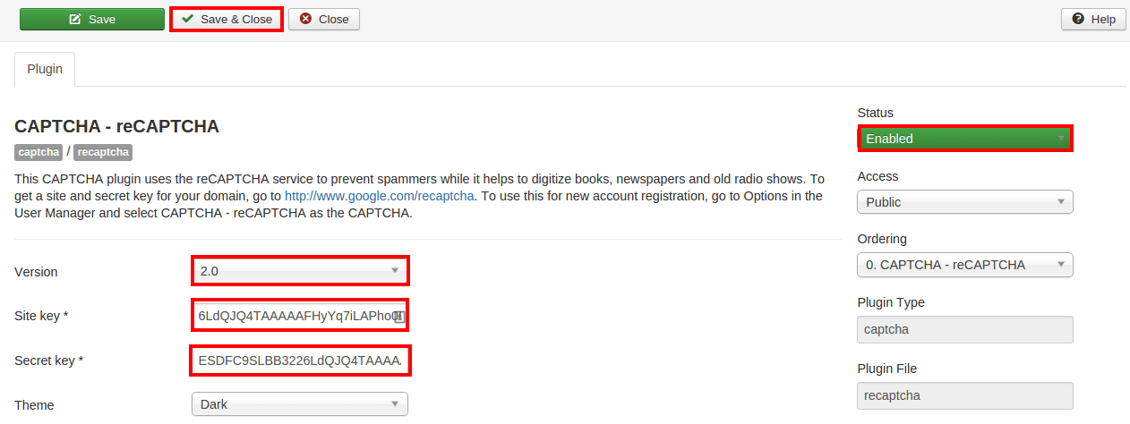
Task: Open the Theme dropdown set to Dark
Action: (300, 404)
